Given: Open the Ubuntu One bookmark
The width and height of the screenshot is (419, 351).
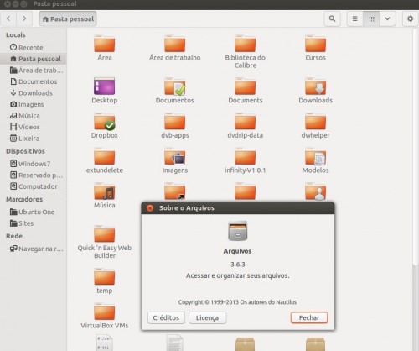Looking at the screenshot, I should coord(34,212).
